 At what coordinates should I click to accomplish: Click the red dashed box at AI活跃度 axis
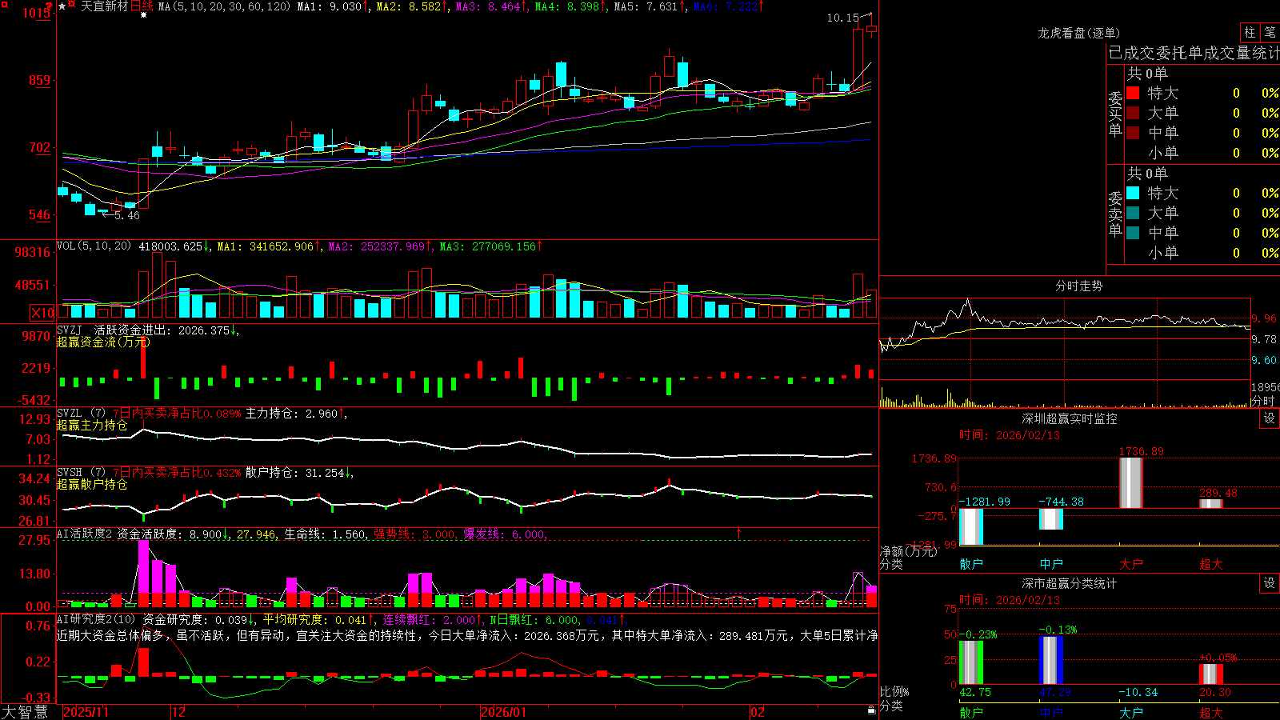pyautogui.click(x=63, y=605)
